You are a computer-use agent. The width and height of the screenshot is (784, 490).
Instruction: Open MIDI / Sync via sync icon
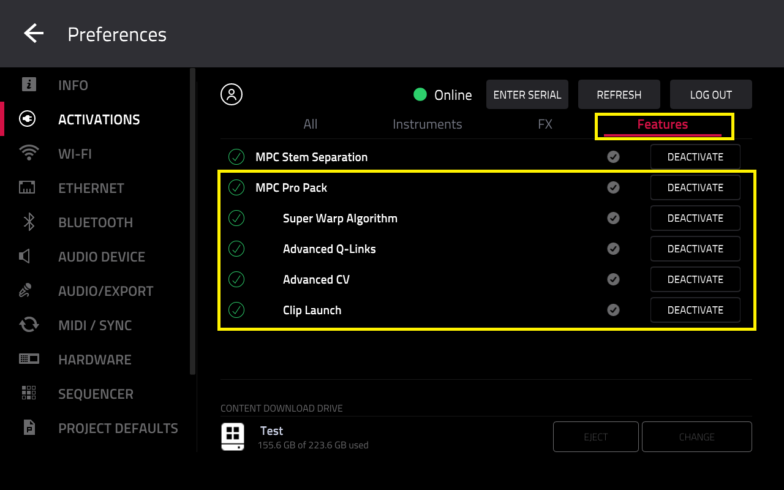(x=29, y=325)
